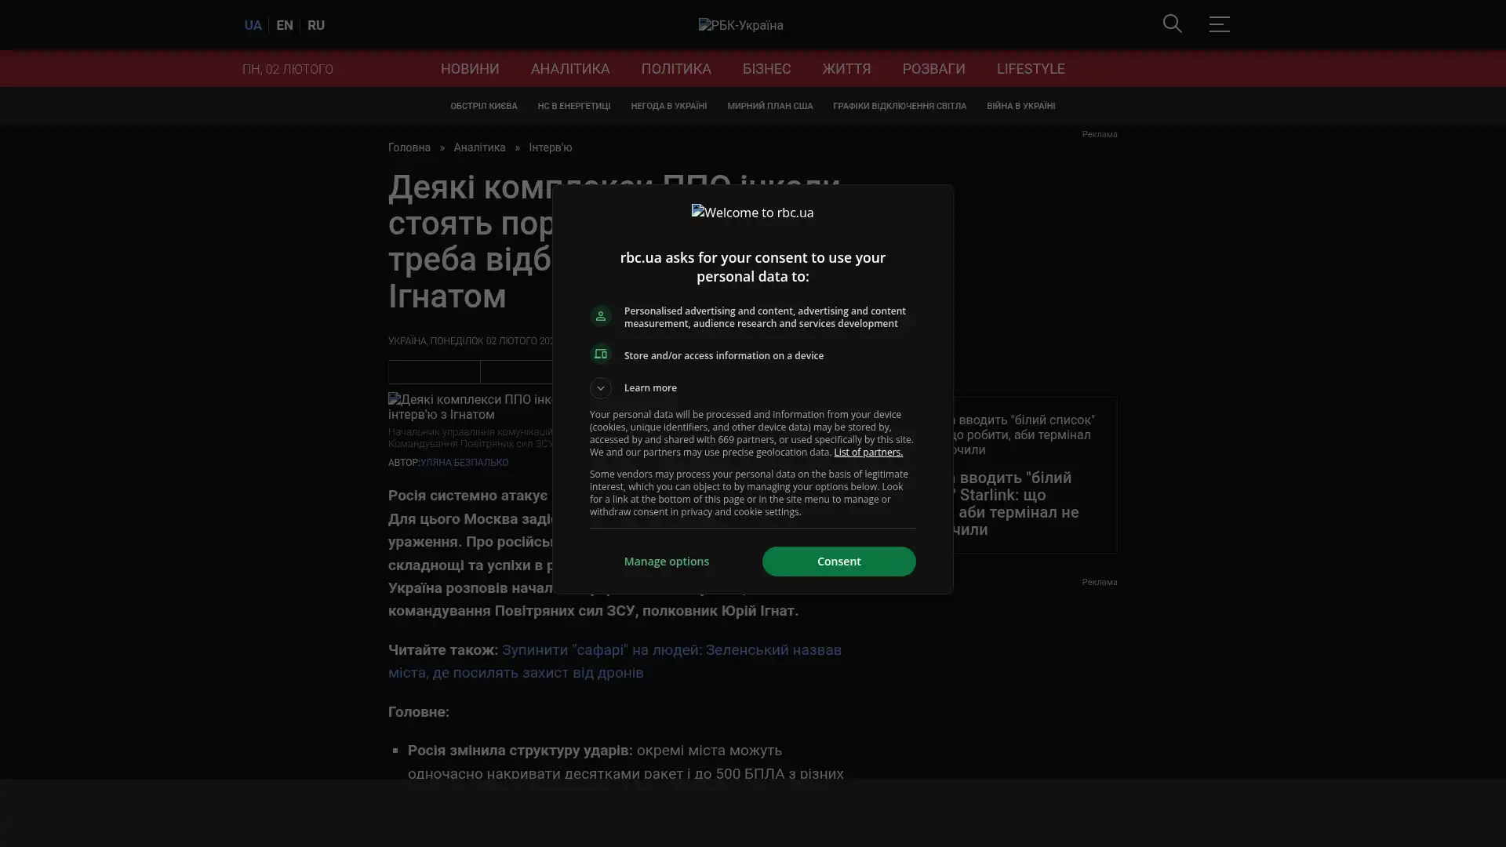
Task: Expand the Learn more chevron
Action: click(601, 388)
